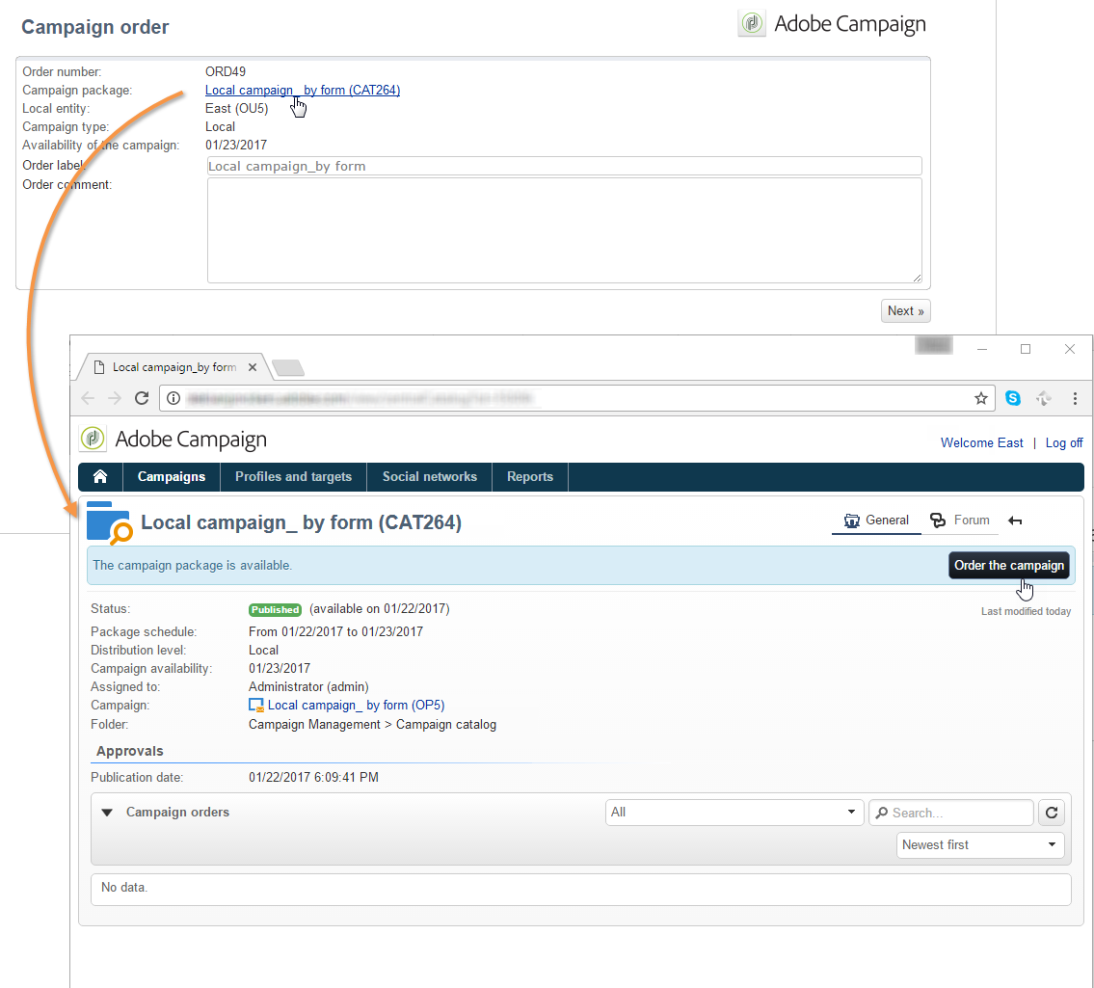
Task: Click the Search field in Campaign orders
Action: coord(951,813)
